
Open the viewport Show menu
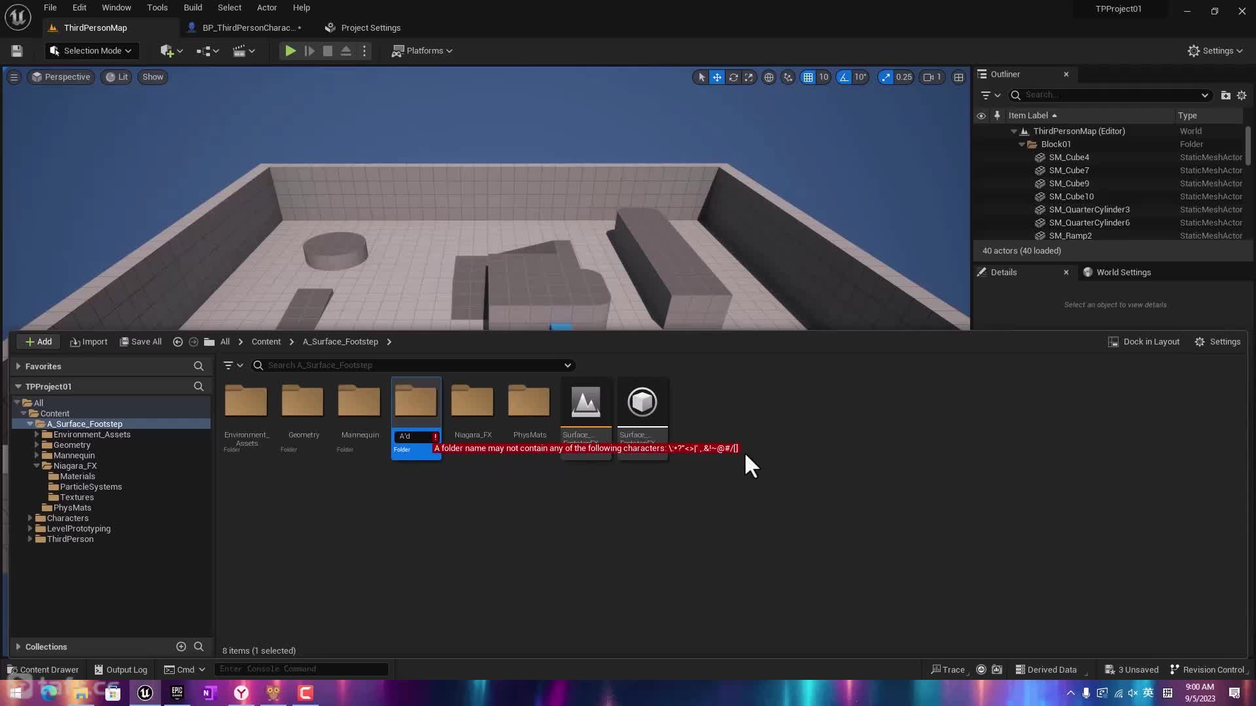tap(152, 77)
